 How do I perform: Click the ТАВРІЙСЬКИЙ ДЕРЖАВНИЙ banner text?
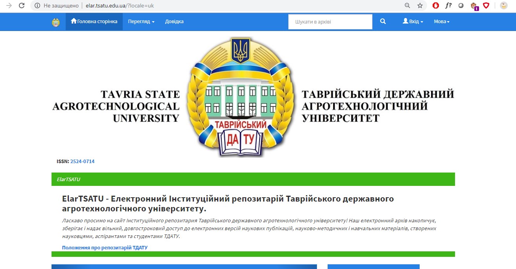click(x=378, y=94)
